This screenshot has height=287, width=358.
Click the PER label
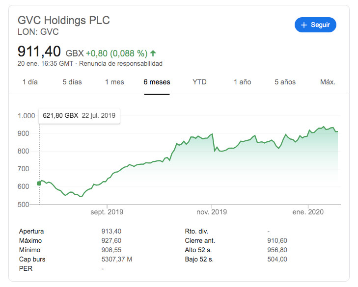[x=26, y=268]
